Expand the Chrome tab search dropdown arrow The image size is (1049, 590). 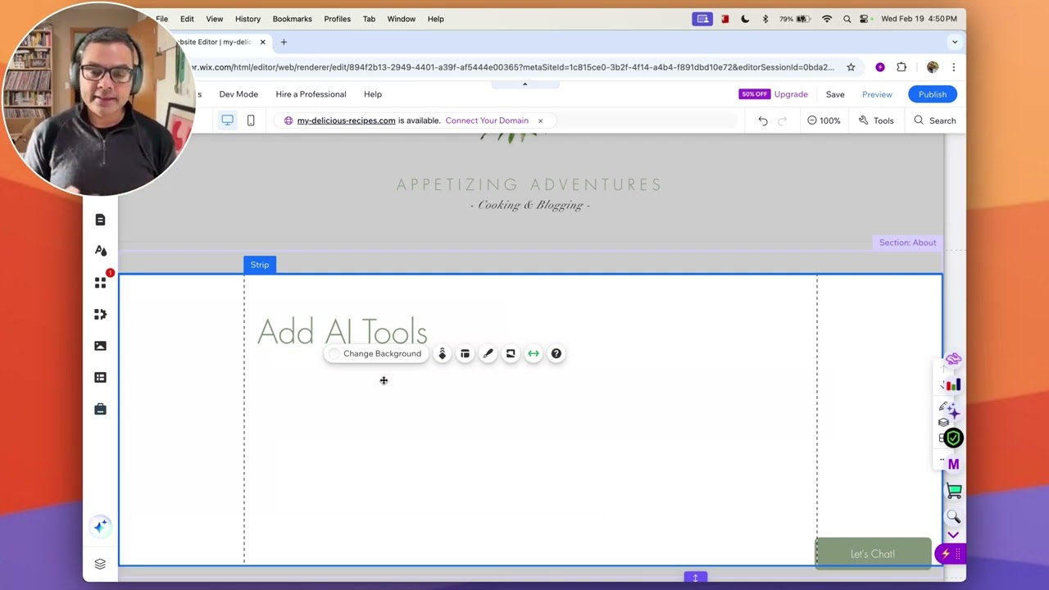(x=954, y=42)
